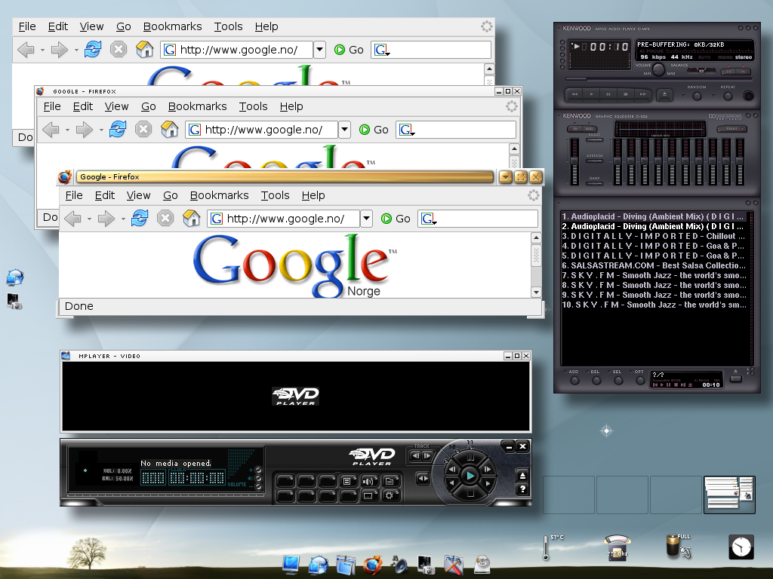Open URL history dropdown in middle Firefox

[x=344, y=130]
